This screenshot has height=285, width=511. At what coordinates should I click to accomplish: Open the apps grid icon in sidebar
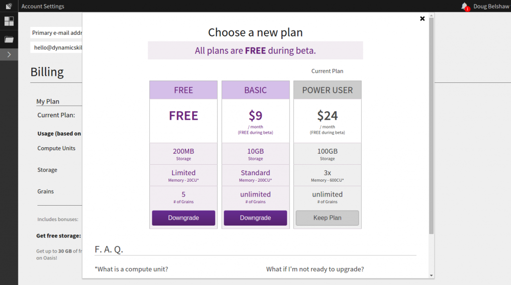9,21
